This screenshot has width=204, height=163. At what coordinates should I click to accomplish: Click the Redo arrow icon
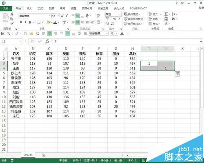tap(17, 33)
